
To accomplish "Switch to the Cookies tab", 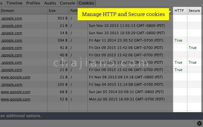I will 86,3.
